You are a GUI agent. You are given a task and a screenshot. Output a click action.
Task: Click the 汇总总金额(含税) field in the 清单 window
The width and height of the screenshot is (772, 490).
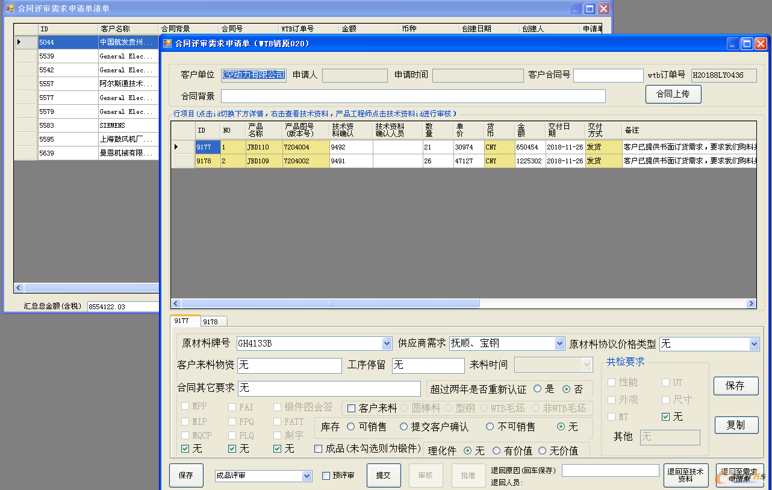click(x=123, y=307)
